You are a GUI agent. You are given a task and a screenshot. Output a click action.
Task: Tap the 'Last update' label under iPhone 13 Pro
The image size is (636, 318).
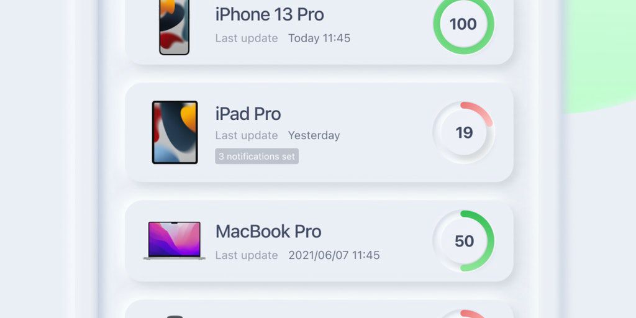(246, 38)
